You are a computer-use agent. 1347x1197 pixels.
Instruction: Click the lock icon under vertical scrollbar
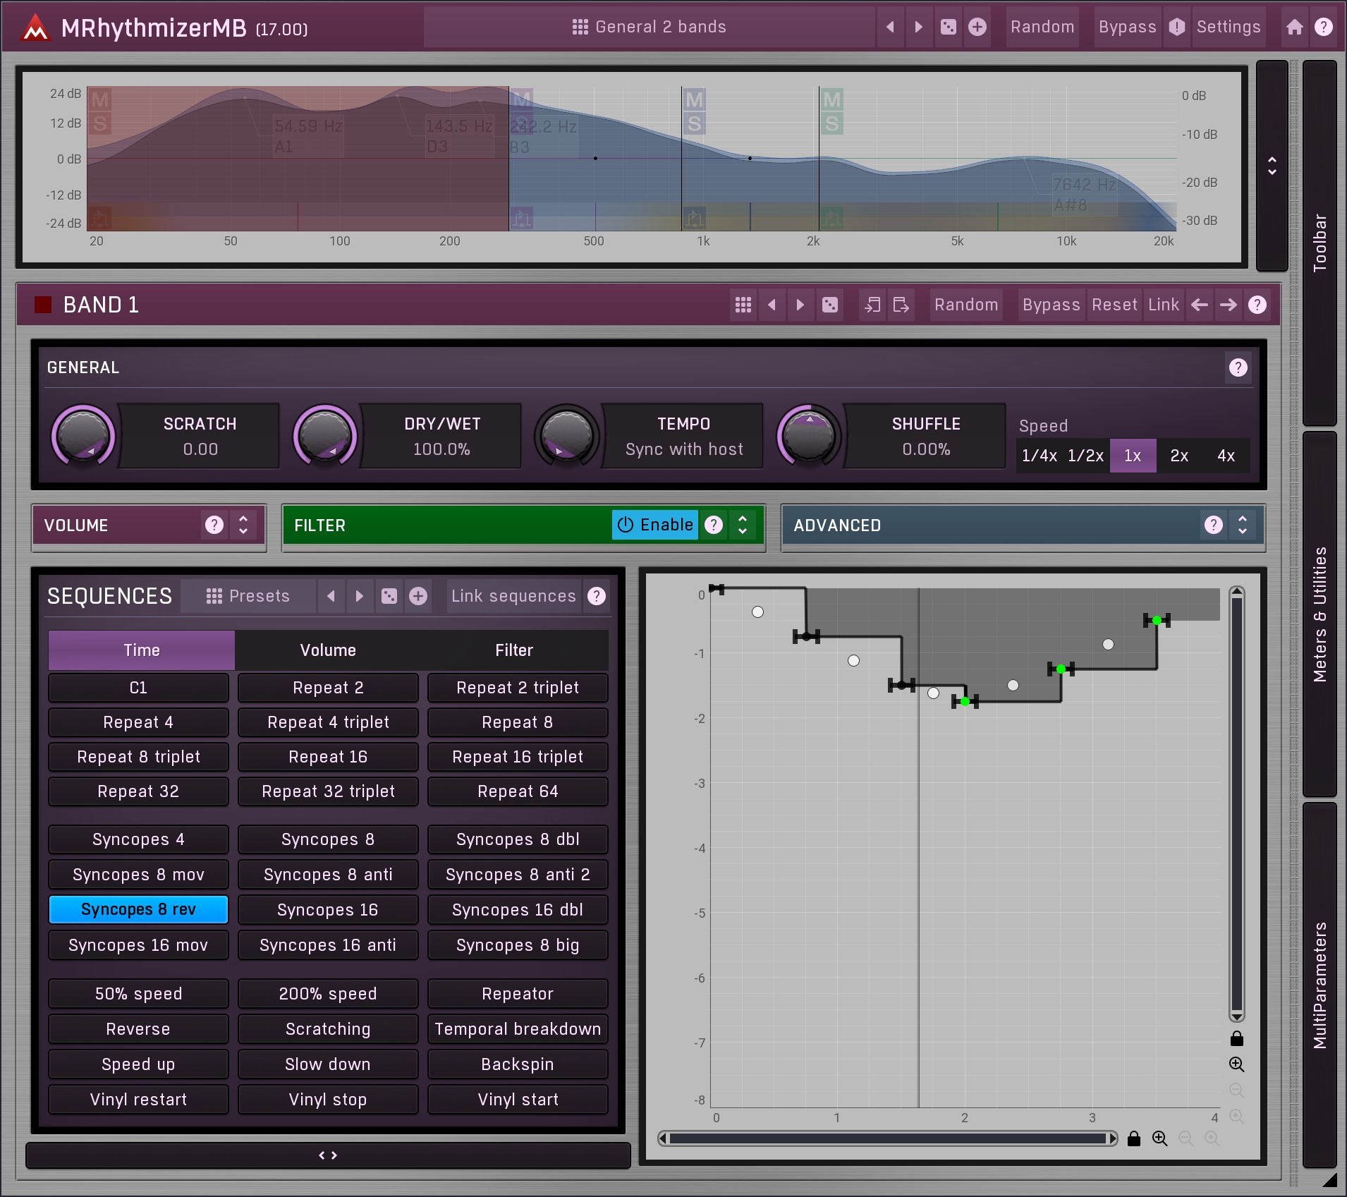(x=1236, y=1038)
